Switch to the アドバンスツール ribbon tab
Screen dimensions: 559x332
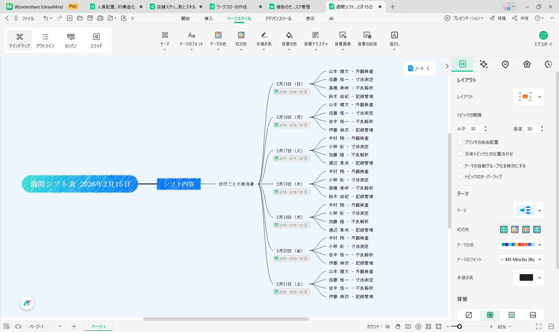pyautogui.click(x=278, y=18)
